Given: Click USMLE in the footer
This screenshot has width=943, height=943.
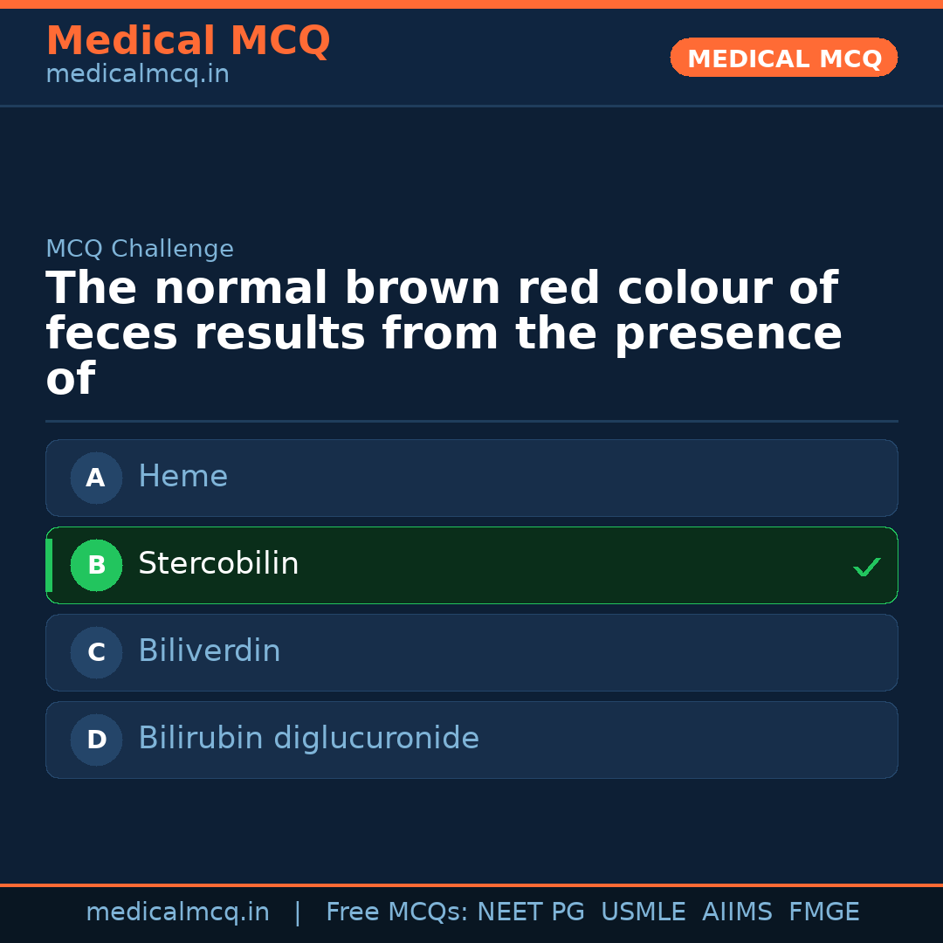Looking at the screenshot, I should point(643,912).
